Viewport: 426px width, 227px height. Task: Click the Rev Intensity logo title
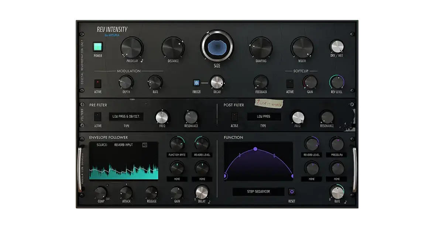(x=112, y=29)
